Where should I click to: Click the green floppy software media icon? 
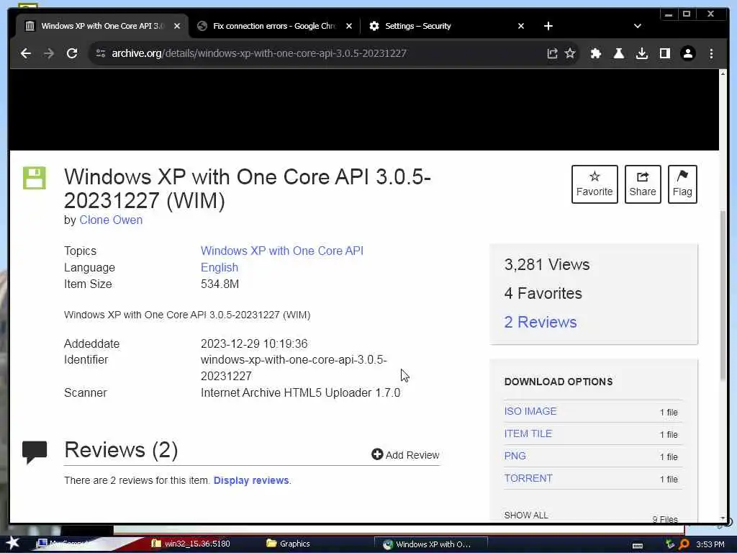[x=35, y=178]
